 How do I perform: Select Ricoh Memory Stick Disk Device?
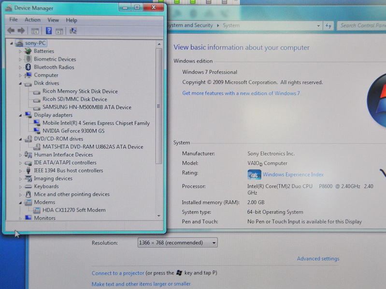[x=80, y=92]
